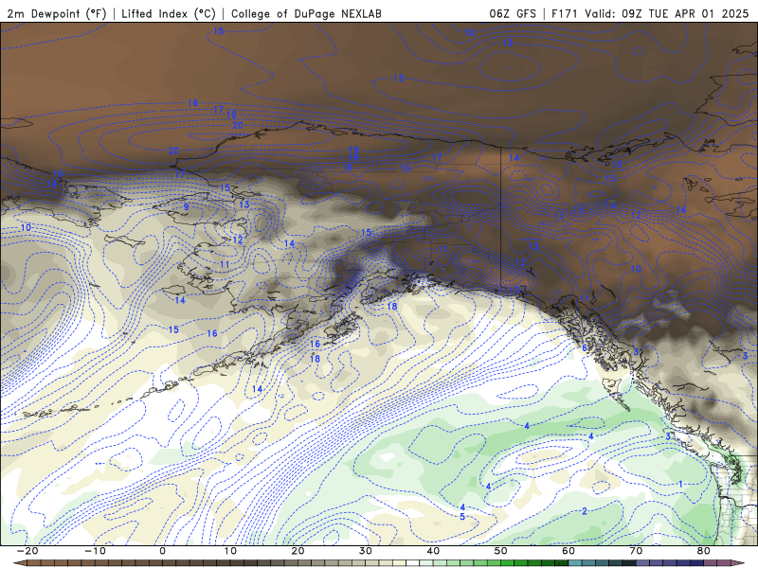Click the "40" colorbar tick label

click(x=433, y=551)
